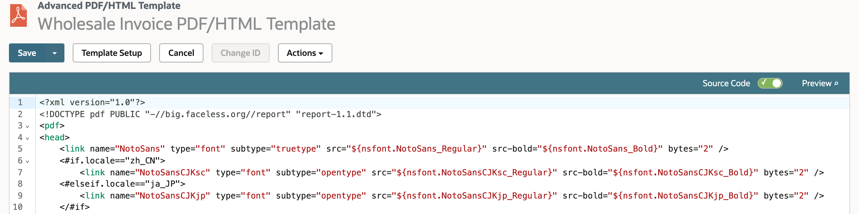This screenshot has height=214, width=859.
Task: Click the NotoSansCJKsc font link line
Action: point(452,172)
